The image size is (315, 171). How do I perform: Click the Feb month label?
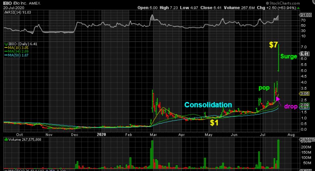coord(129,135)
